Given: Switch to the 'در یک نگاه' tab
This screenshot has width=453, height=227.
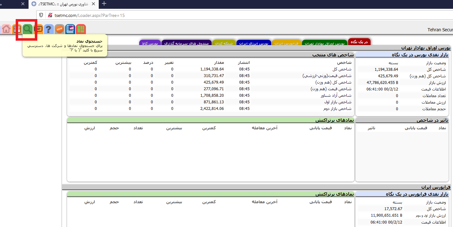Looking at the screenshot, I should [x=359, y=42].
